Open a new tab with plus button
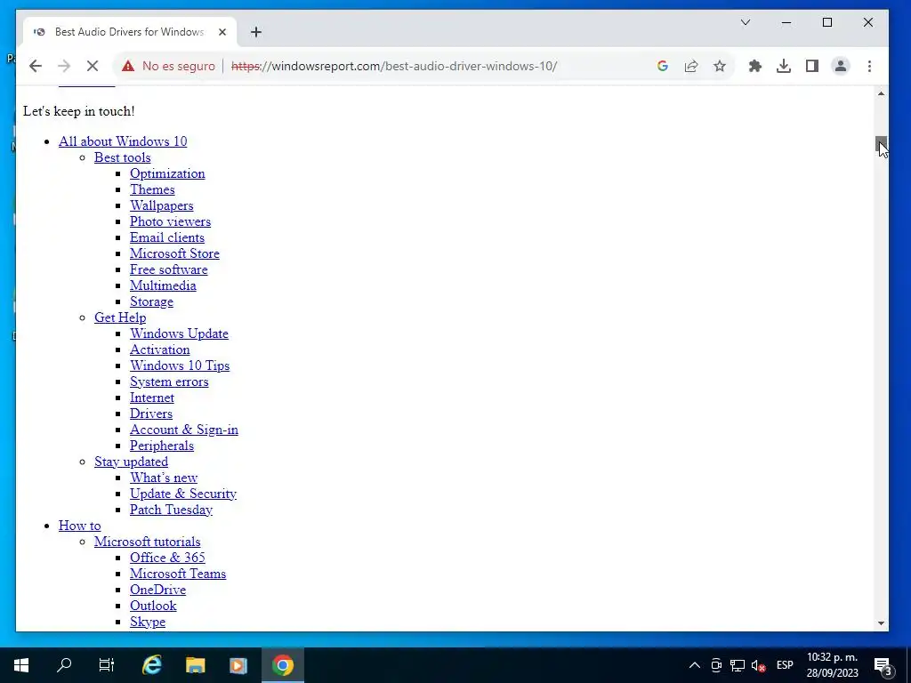This screenshot has height=683, width=911. pyautogui.click(x=255, y=32)
